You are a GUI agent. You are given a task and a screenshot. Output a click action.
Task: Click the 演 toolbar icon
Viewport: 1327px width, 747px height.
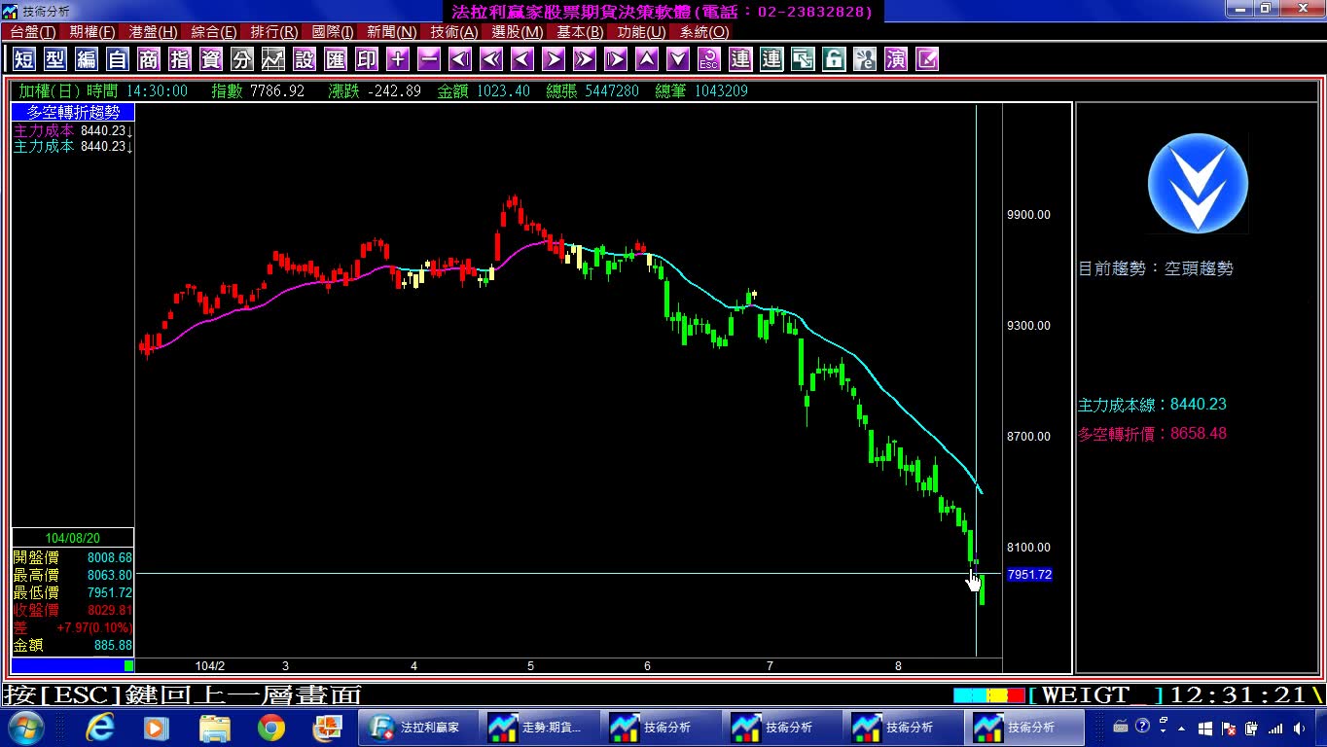pyautogui.click(x=896, y=59)
